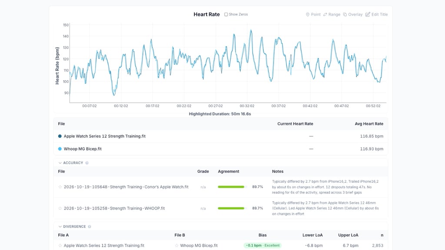Select Point mode label
Image resolution: width=445 pixels, height=250 pixels.
[x=315, y=14]
